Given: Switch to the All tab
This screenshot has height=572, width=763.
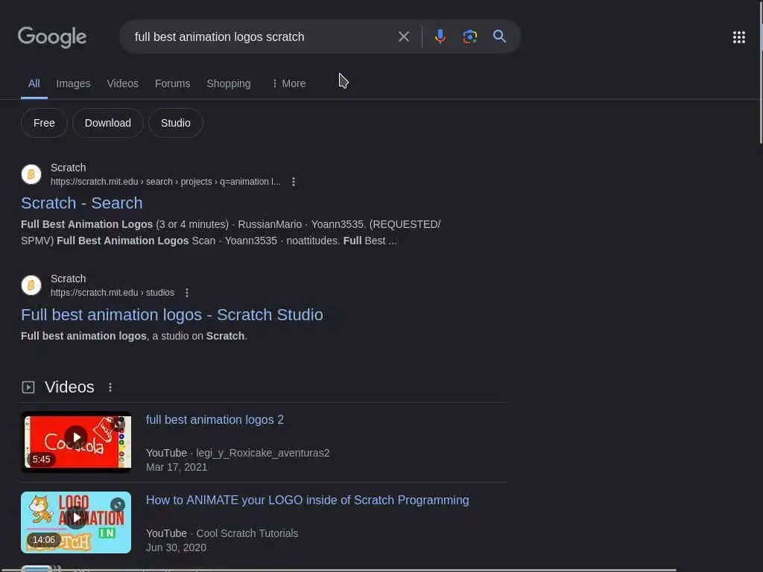Looking at the screenshot, I should [x=34, y=83].
